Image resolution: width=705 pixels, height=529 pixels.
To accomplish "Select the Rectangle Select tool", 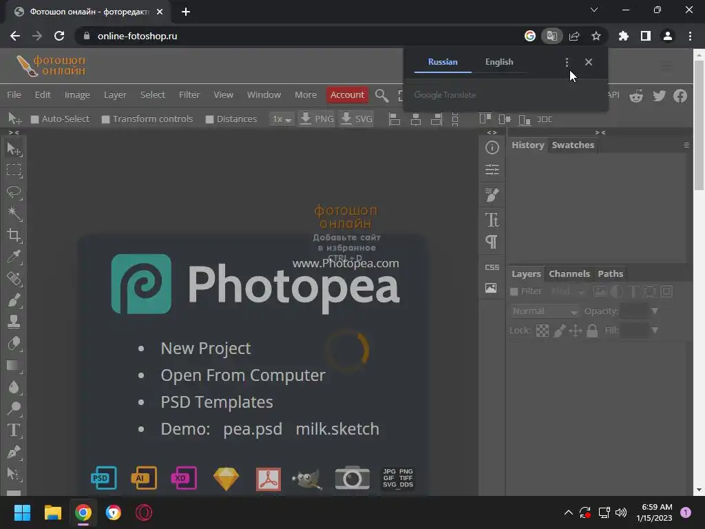I will click(14, 170).
